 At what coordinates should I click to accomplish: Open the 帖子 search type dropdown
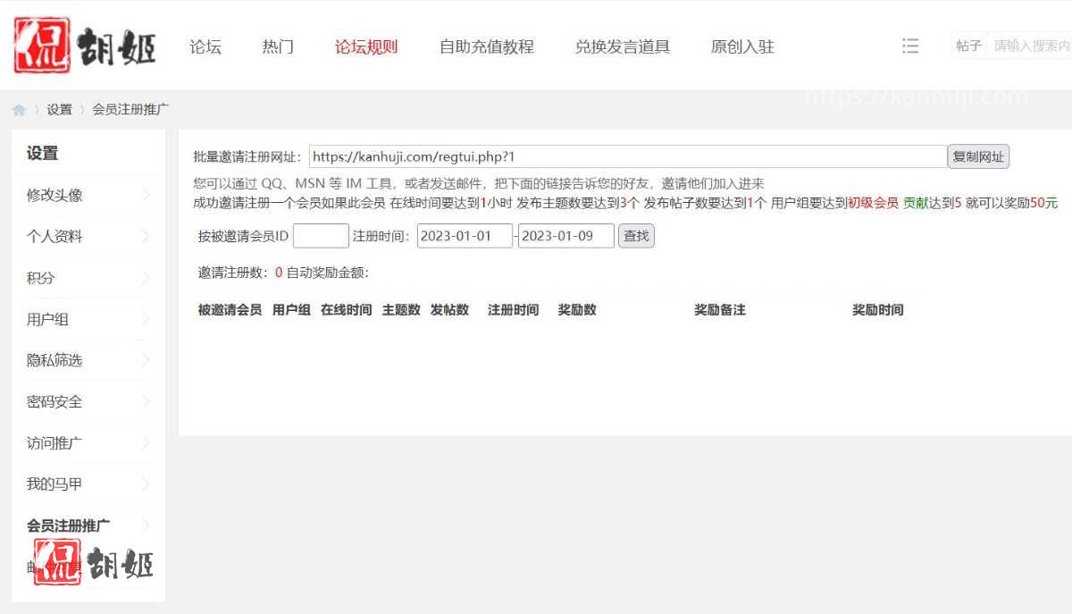coord(968,46)
